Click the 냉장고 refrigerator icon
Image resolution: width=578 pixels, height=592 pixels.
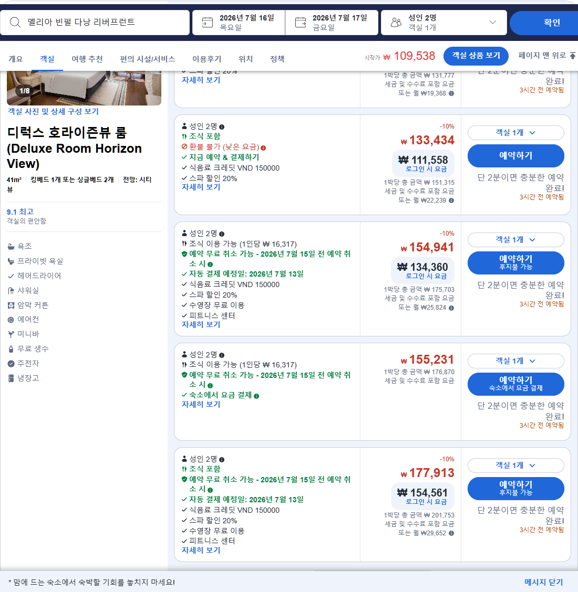(x=11, y=378)
